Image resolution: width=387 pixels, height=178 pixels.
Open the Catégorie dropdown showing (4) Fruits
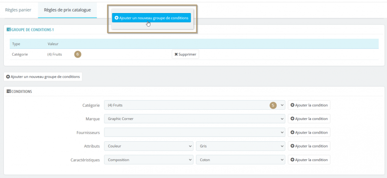click(194, 105)
